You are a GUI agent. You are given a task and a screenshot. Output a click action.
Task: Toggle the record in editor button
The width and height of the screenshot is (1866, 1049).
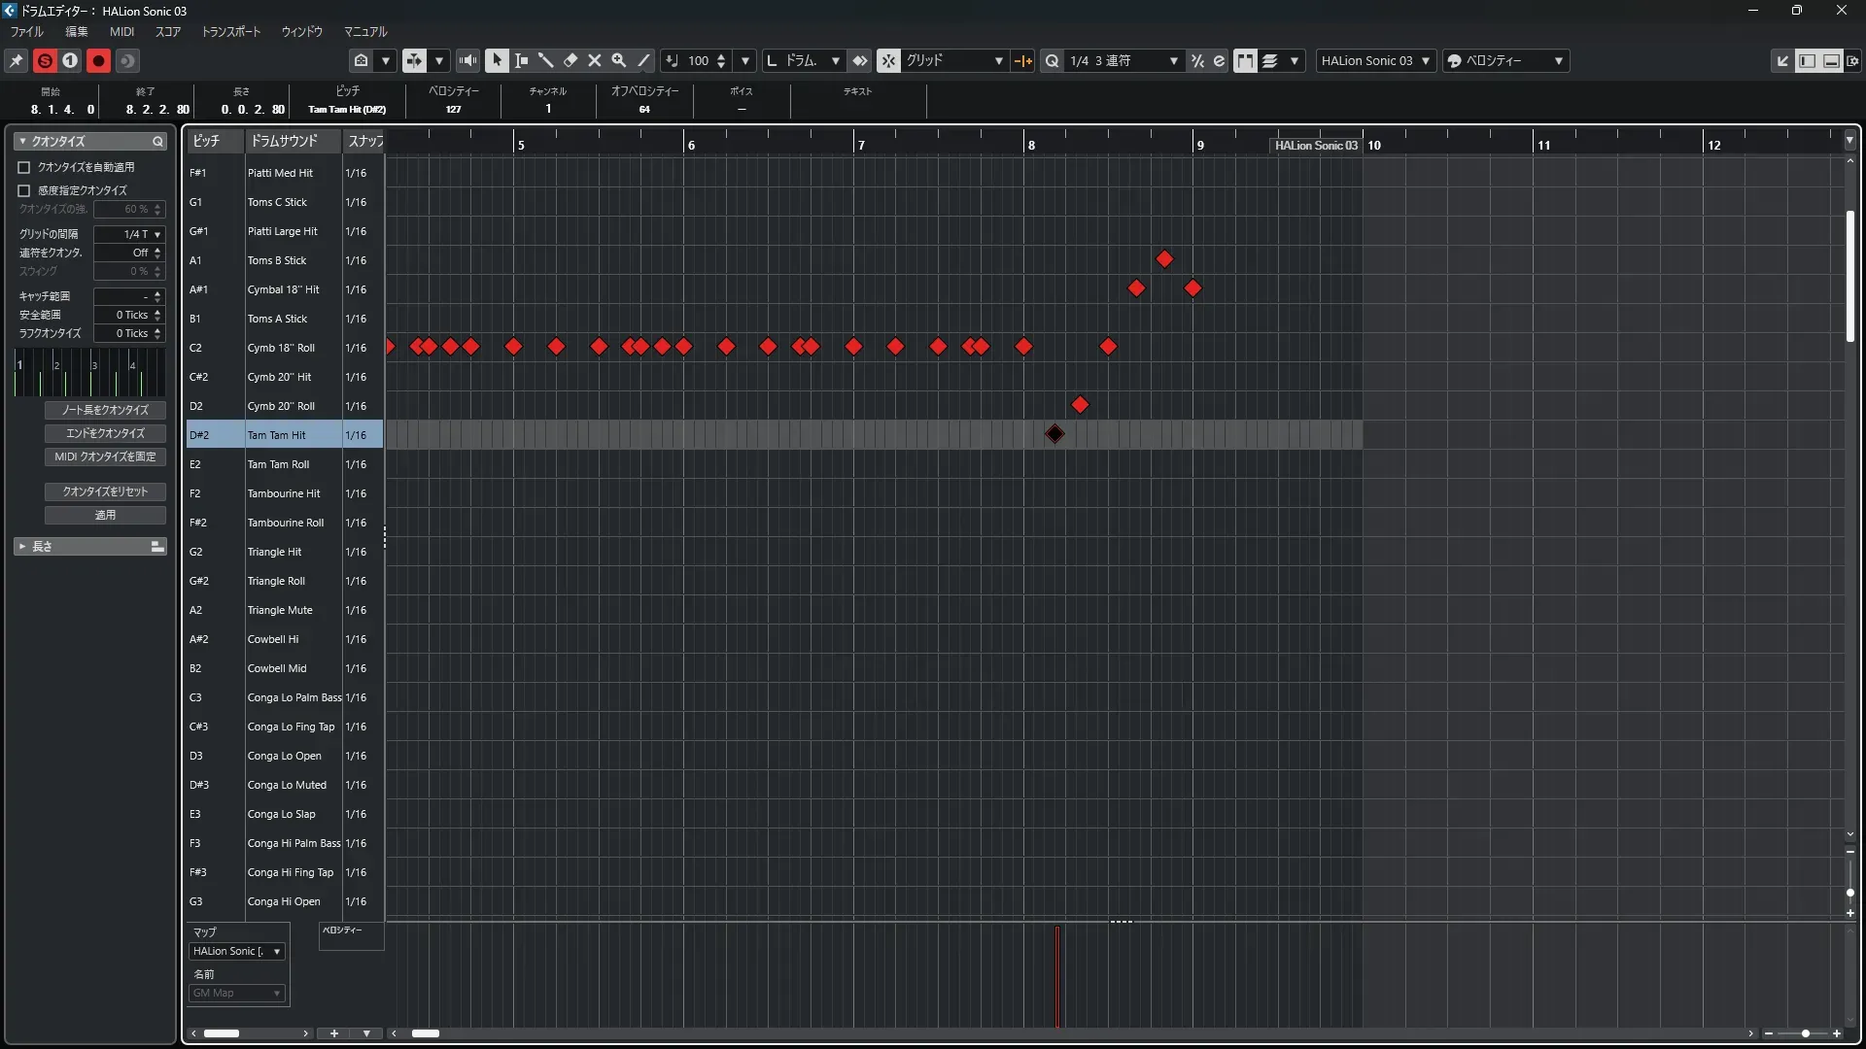[x=98, y=60]
